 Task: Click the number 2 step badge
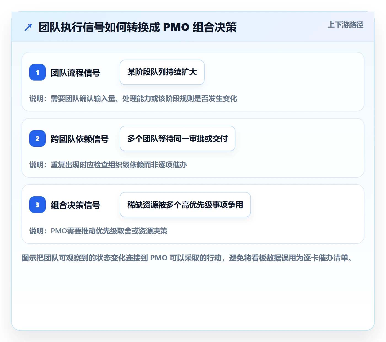coord(37,138)
